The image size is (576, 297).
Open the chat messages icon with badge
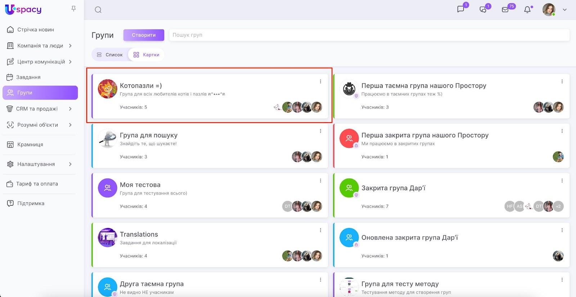pyautogui.click(x=461, y=9)
